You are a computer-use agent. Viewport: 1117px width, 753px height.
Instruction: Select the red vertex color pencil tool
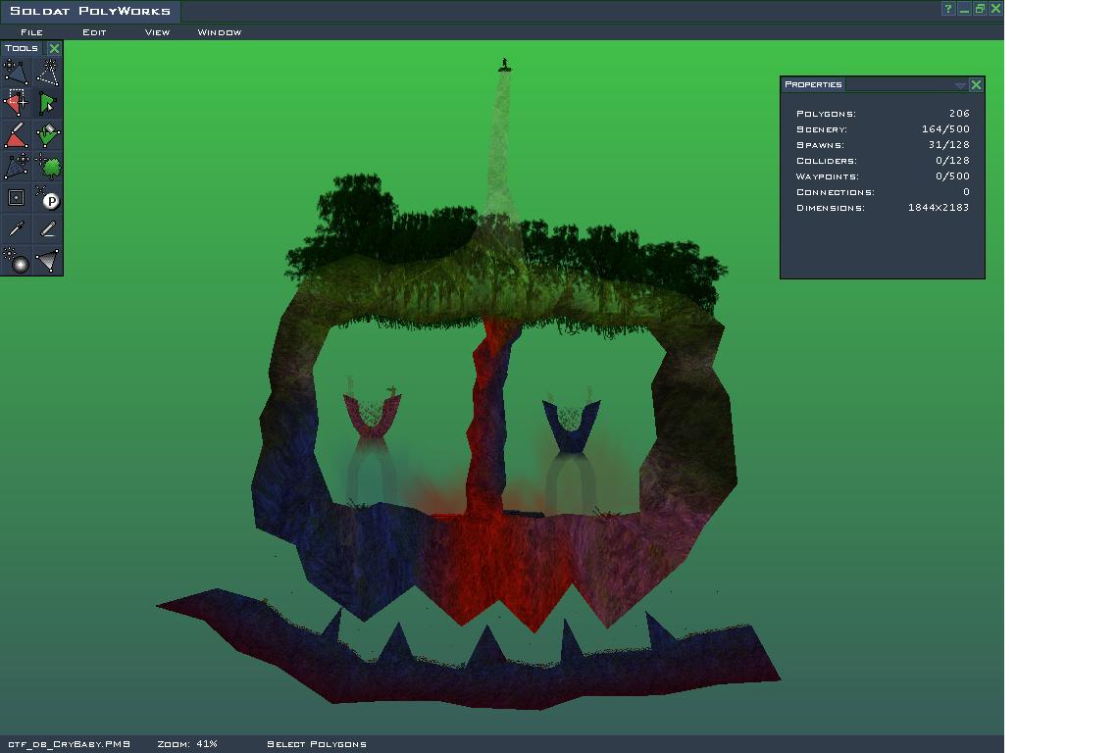click(x=16, y=134)
